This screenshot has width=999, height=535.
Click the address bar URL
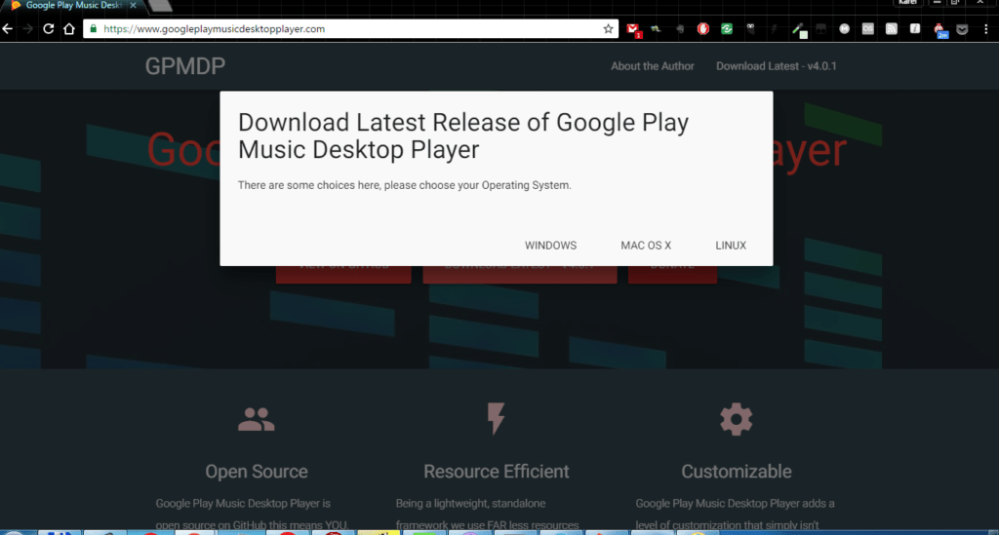pos(214,28)
